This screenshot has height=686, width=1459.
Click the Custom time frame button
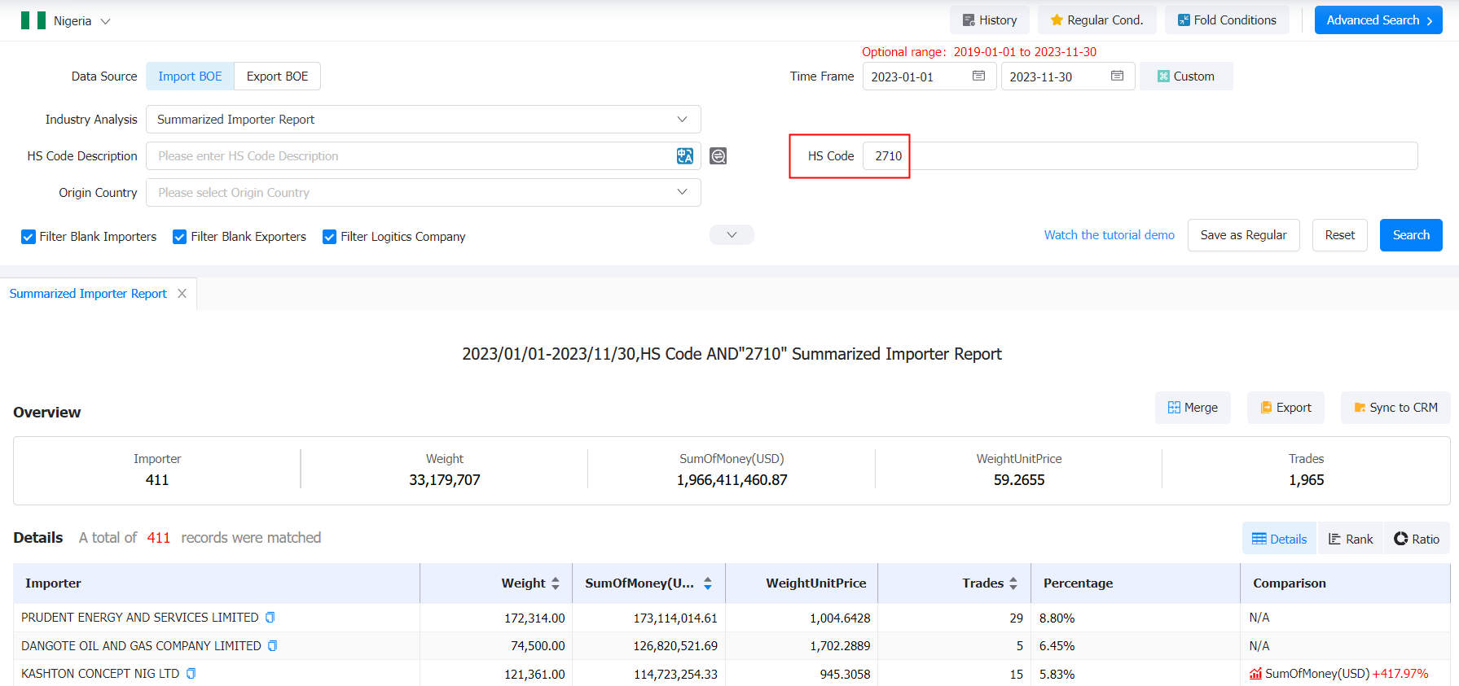point(1186,76)
